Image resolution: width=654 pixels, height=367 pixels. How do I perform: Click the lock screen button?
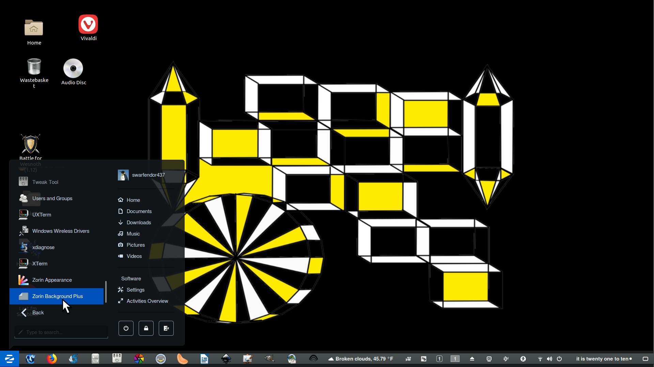146,328
